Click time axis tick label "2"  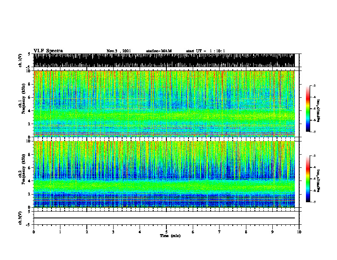click(87, 232)
